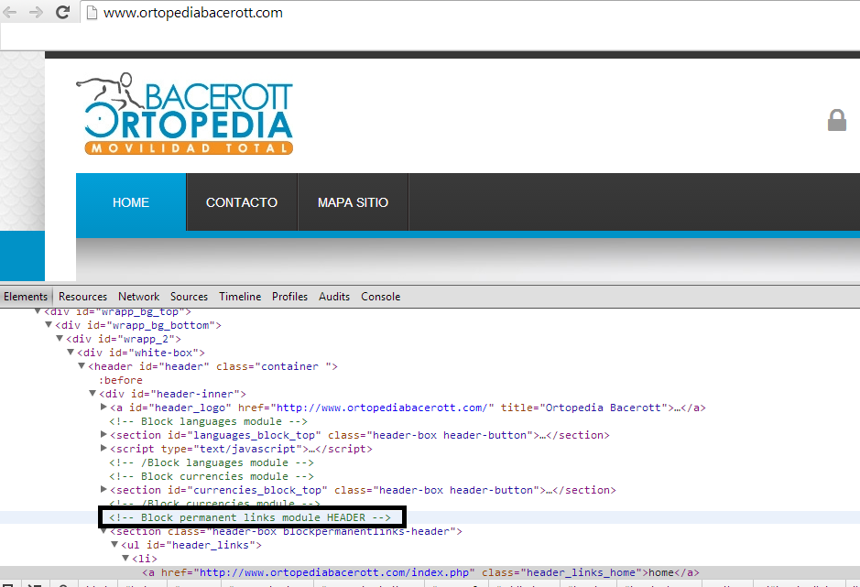The width and height of the screenshot is (860, 587).
Task: Go to the CONTACTO page
Action: (x=242, y=202)
